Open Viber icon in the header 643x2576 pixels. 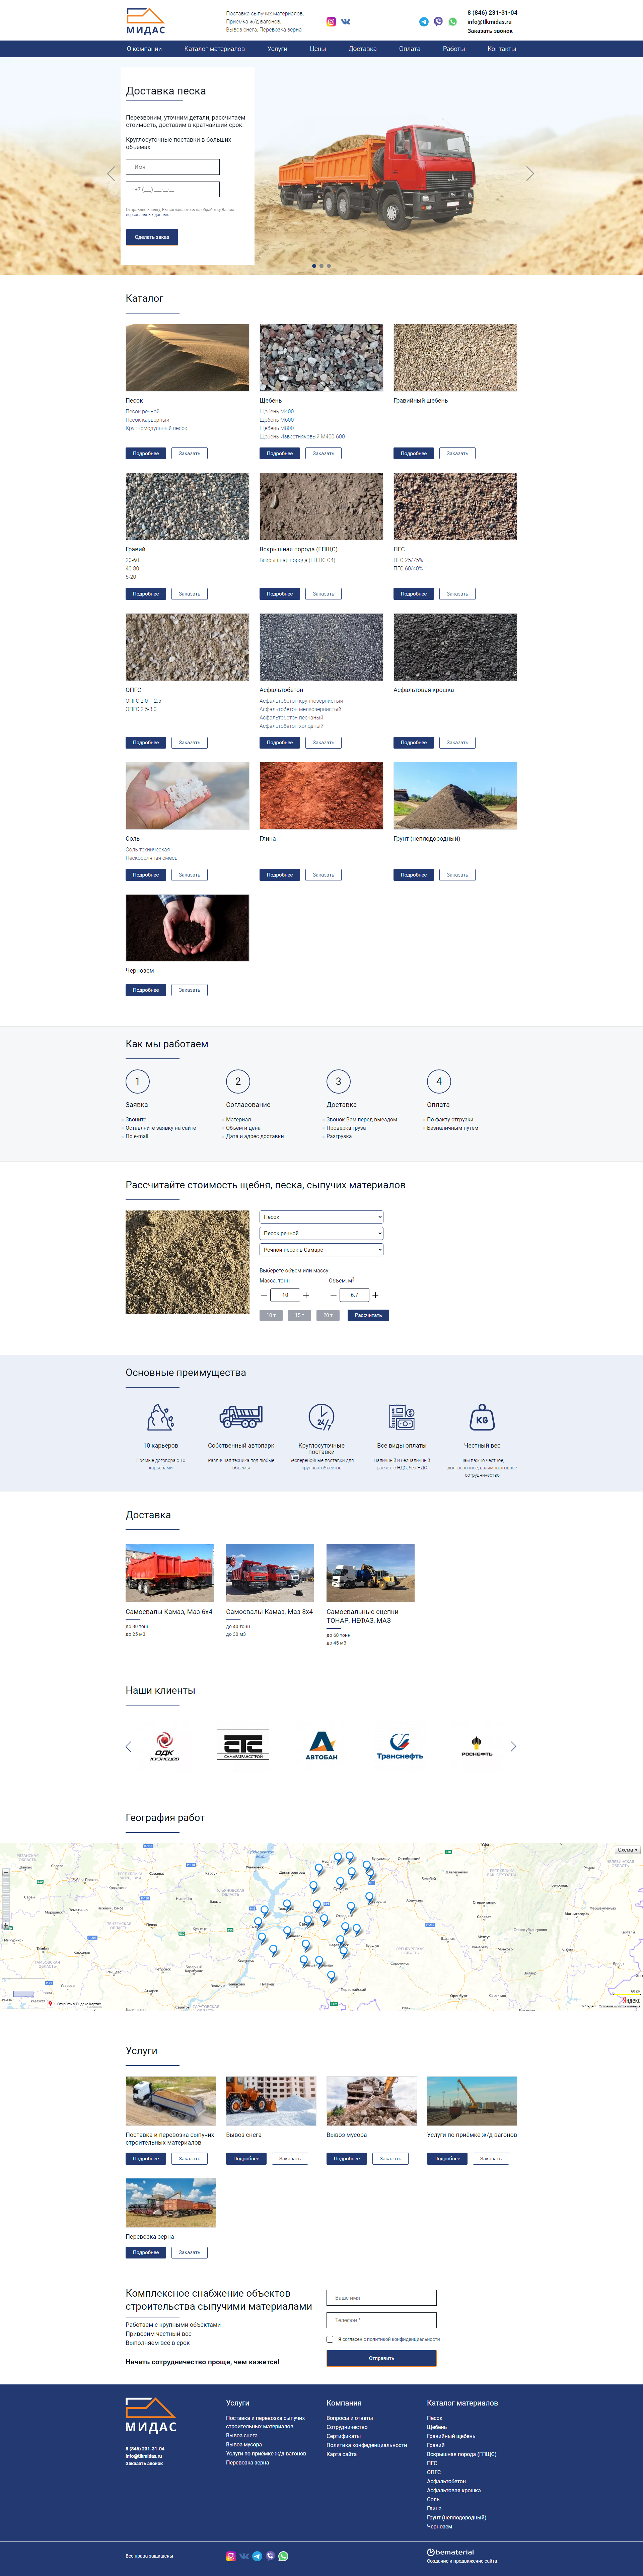click(438, 21)
